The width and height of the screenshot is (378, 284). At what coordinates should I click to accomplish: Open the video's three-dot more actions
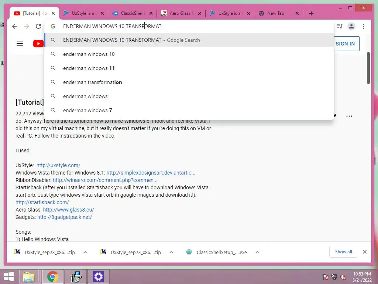(349, 116)
